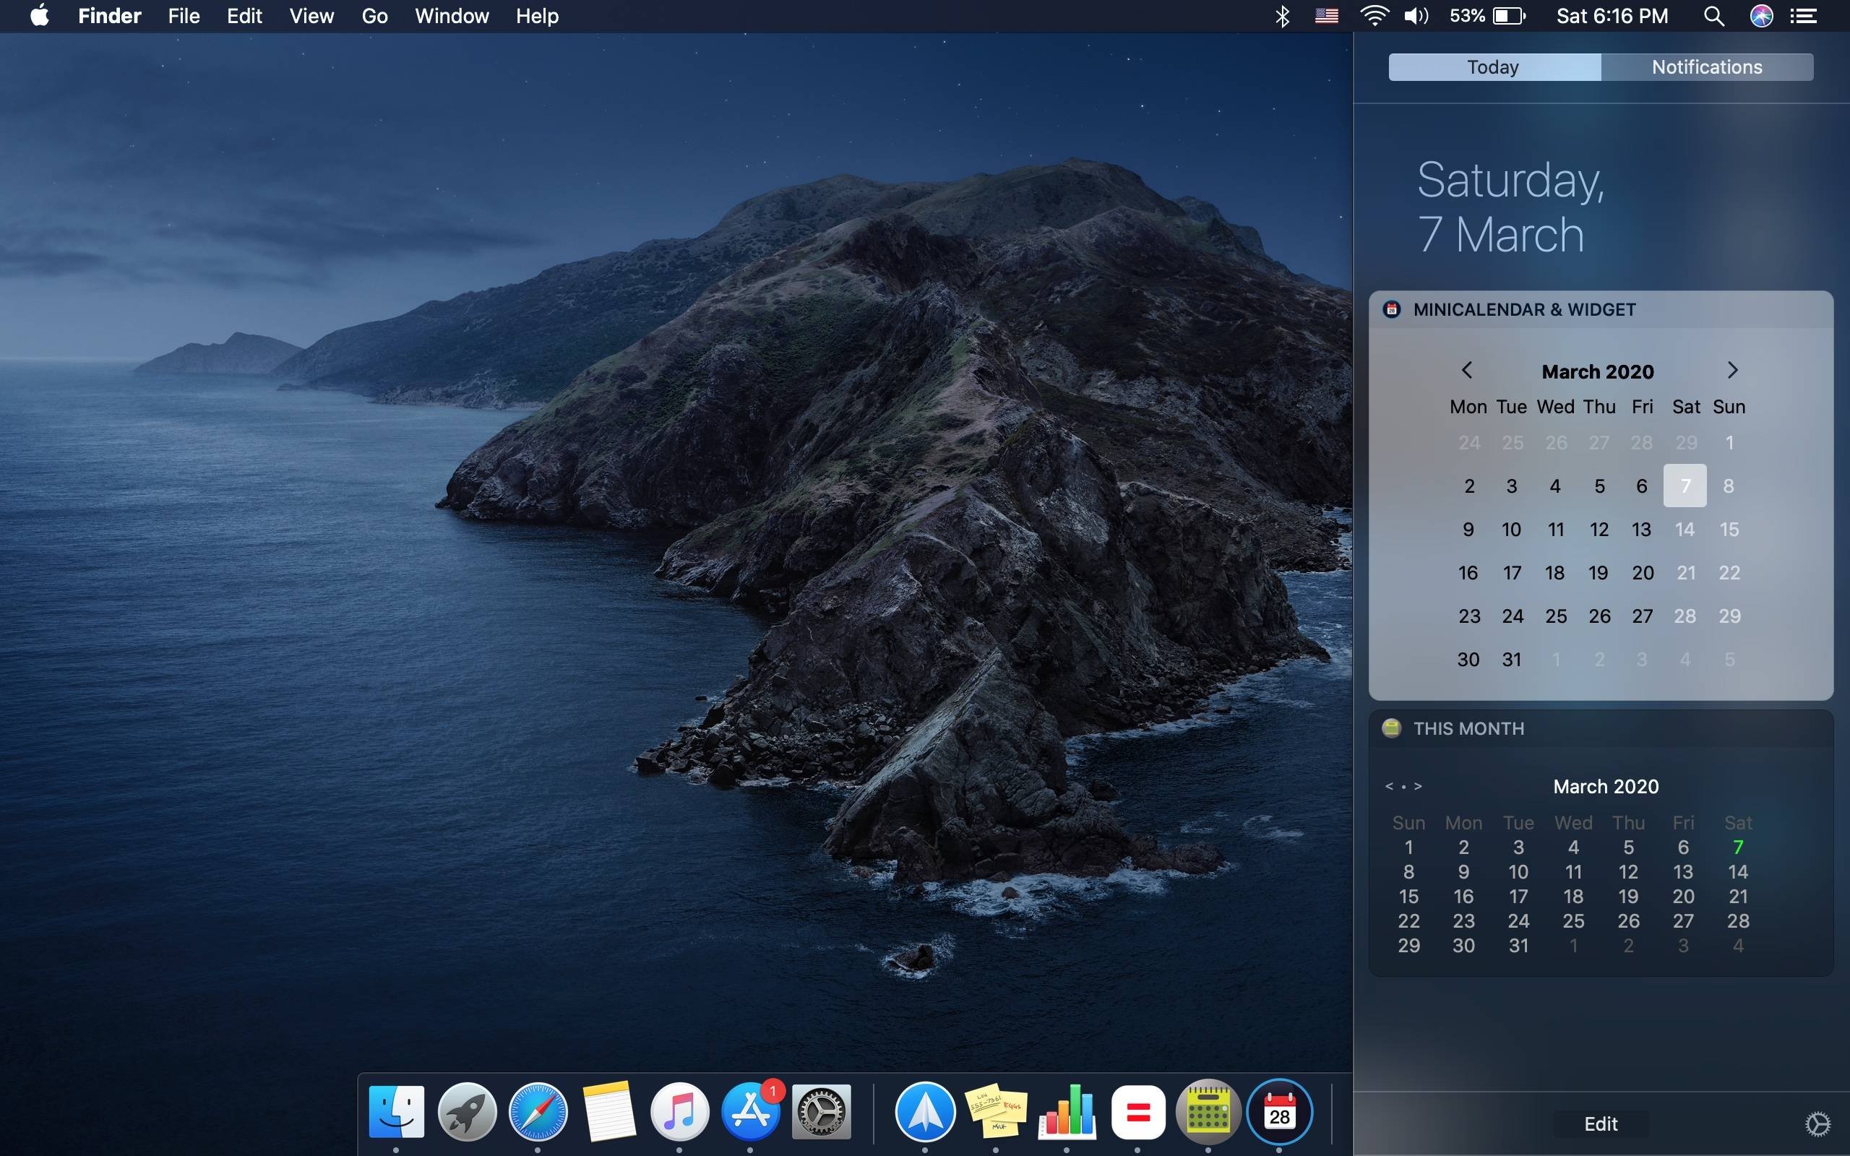Toggle Notification Center list icon
1850x1156 pixels.
pos(1804,16)
